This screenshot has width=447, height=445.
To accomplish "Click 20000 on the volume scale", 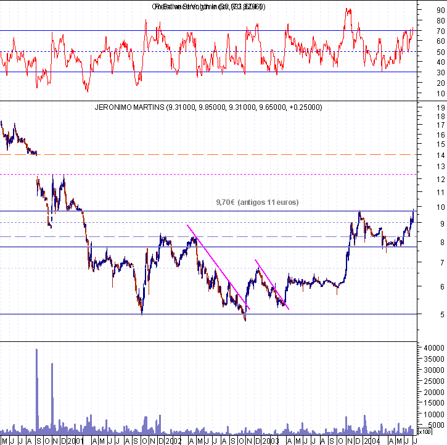I will pos(434,393).
